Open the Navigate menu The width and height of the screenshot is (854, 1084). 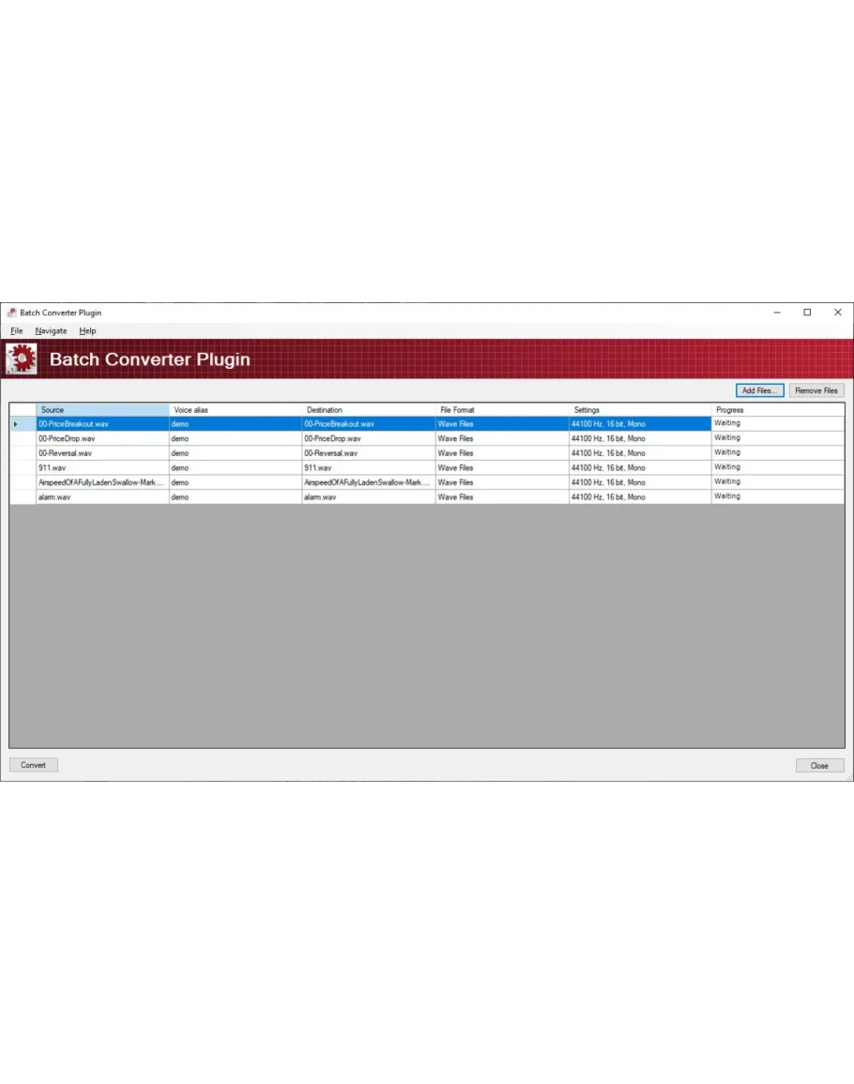(51, 331)
